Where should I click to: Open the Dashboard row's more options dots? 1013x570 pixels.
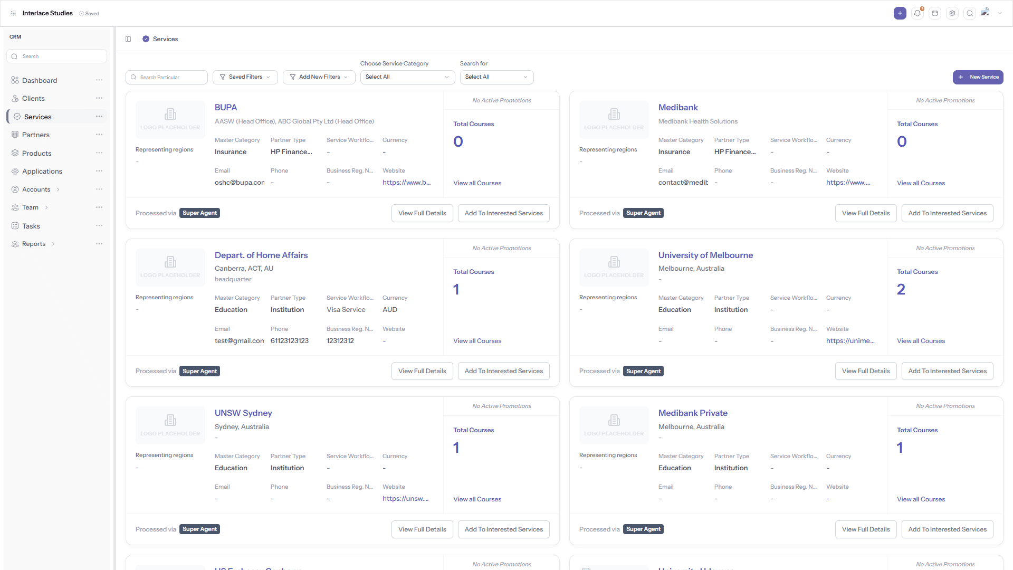(x=99, y=80)
